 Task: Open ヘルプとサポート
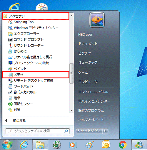[91, 120]
